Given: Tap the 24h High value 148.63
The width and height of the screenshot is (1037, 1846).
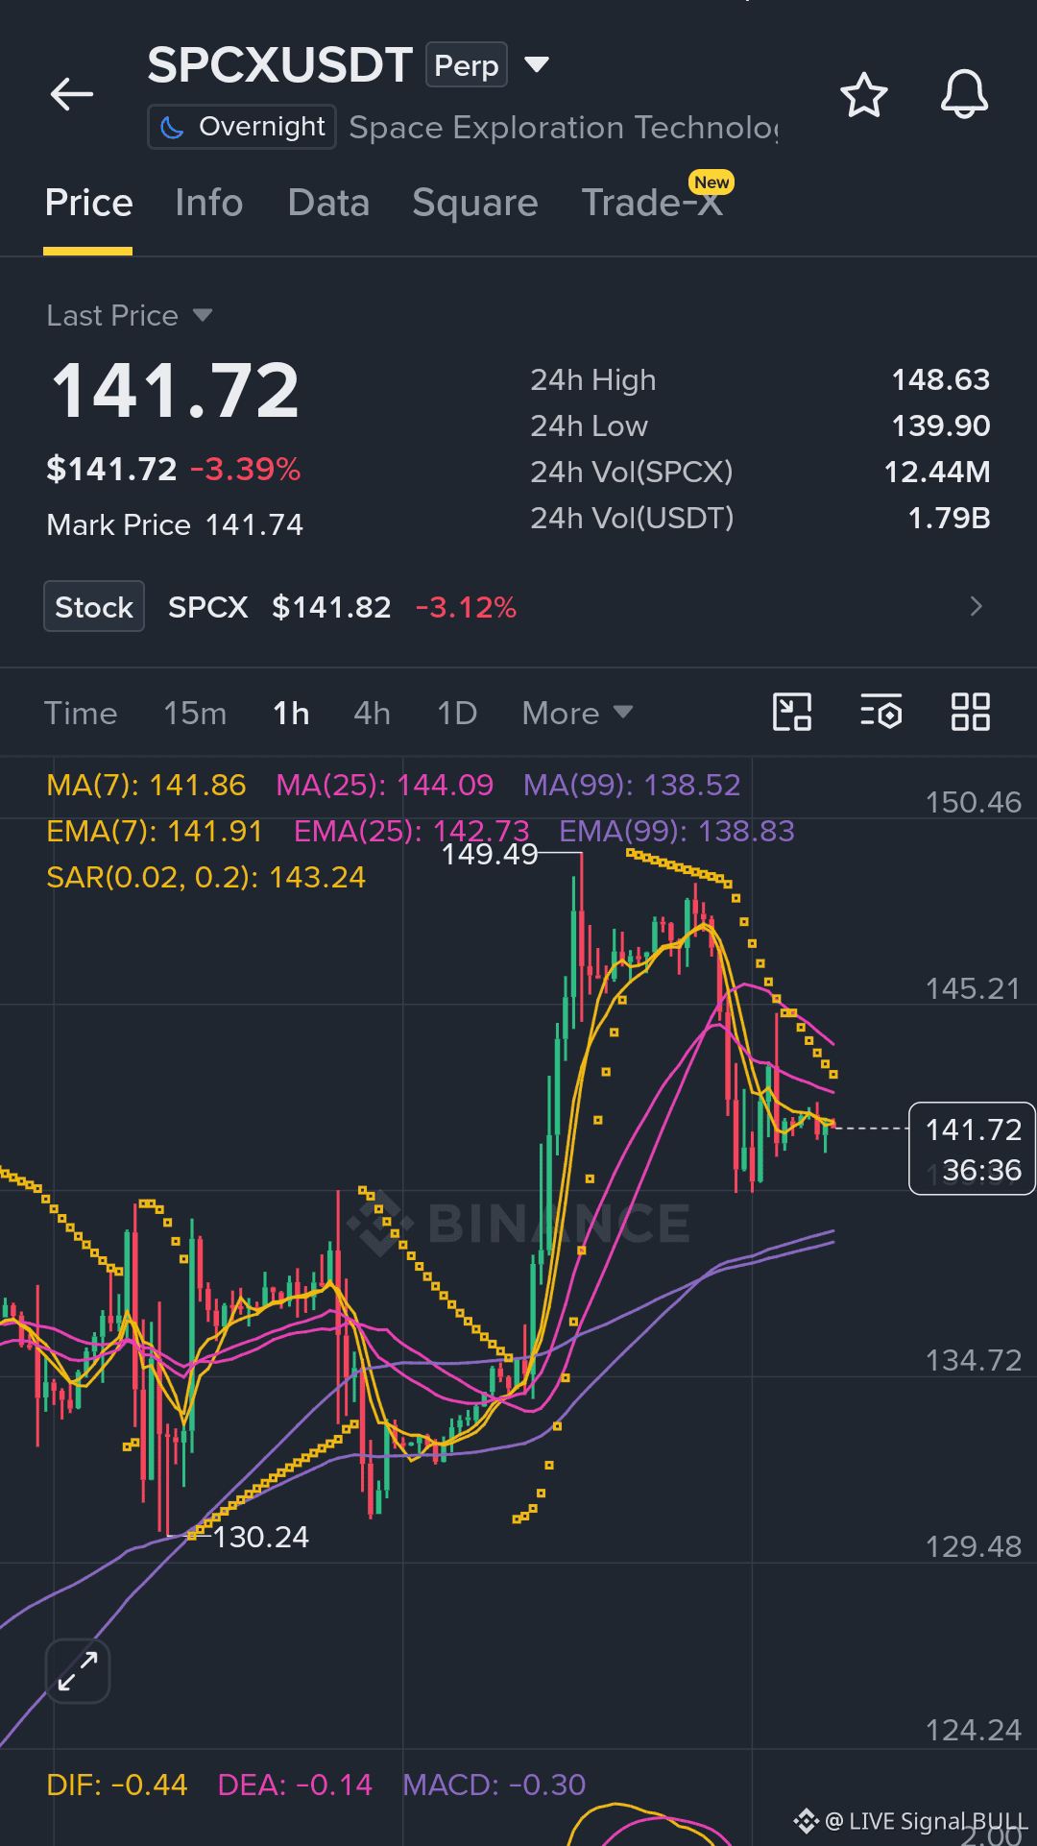Looking at the screenshot, I should click(x=940, y=379).
